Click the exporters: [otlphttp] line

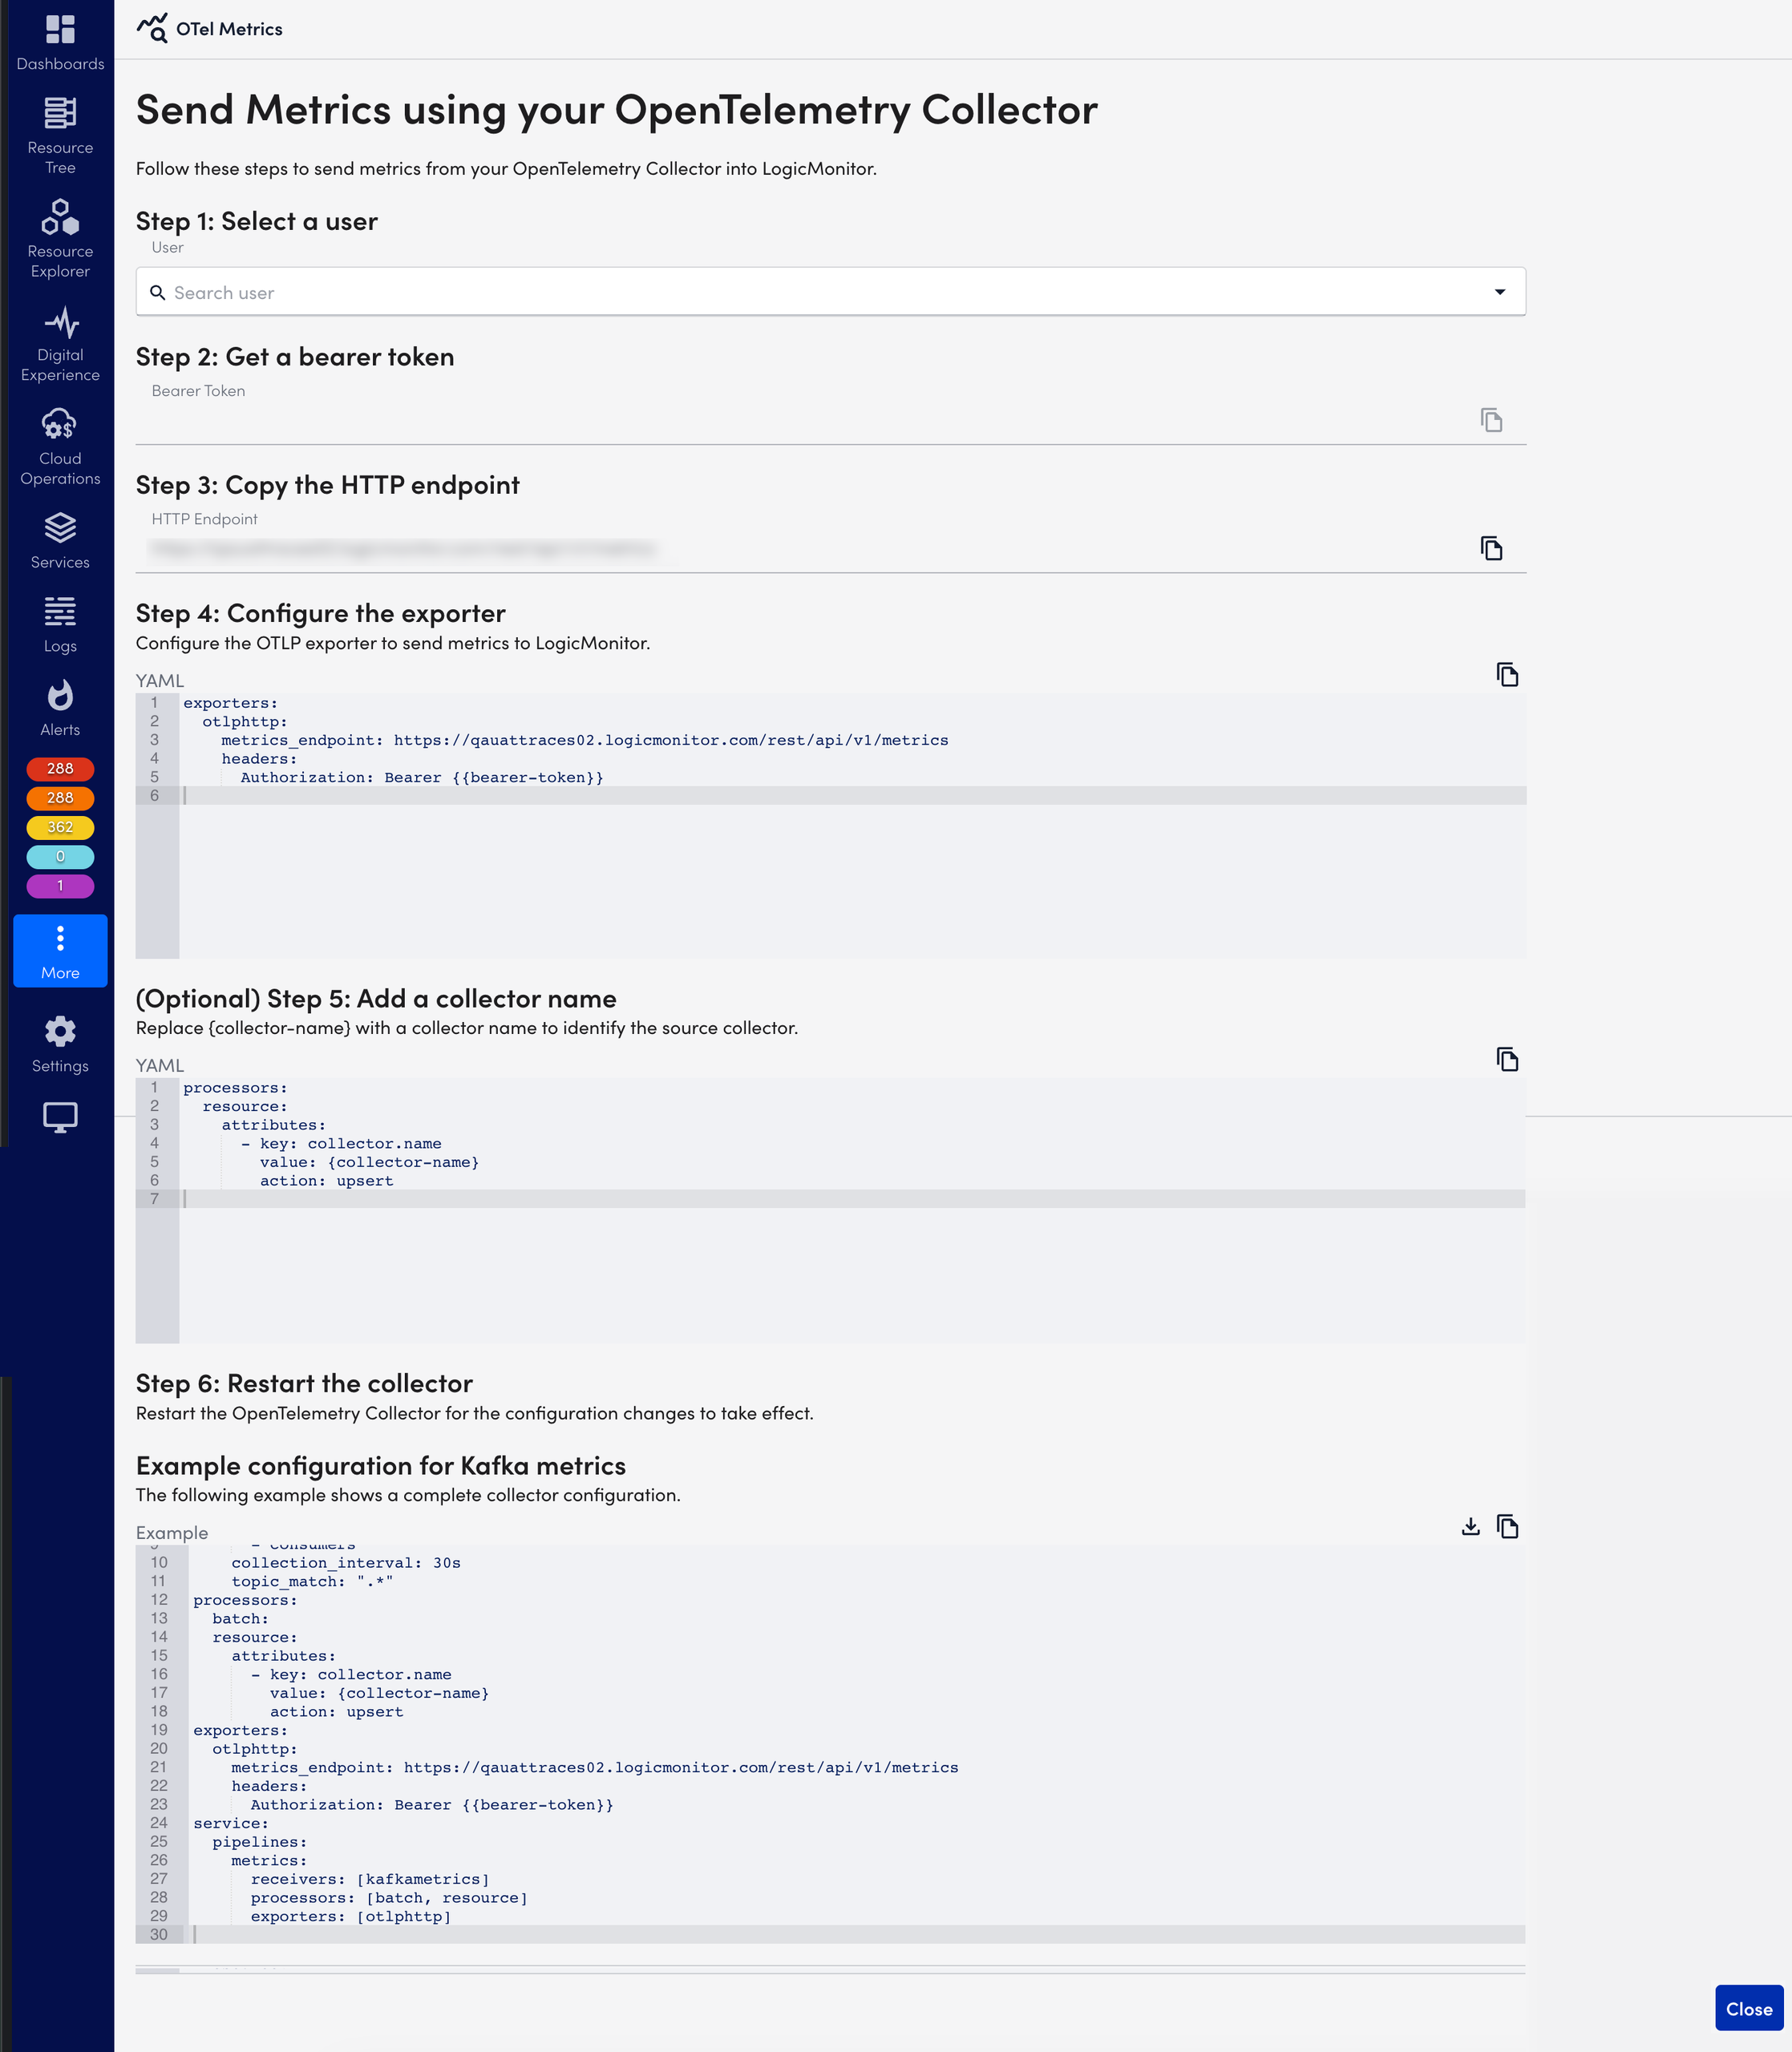[351, 1916]
